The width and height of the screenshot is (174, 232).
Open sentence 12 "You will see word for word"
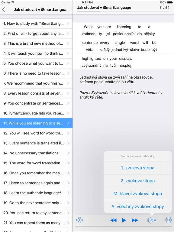[x=36, y=133]
